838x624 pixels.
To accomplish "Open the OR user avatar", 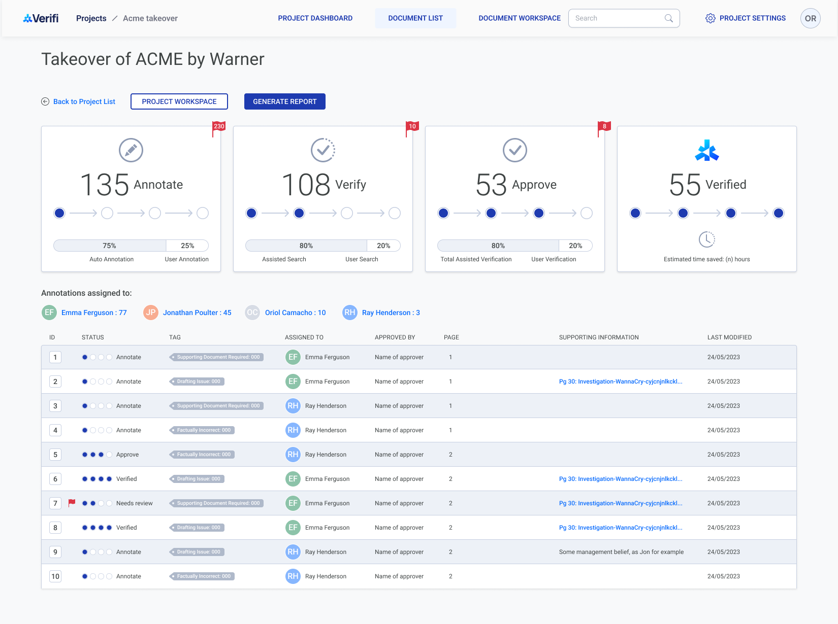I will [811, 18].
